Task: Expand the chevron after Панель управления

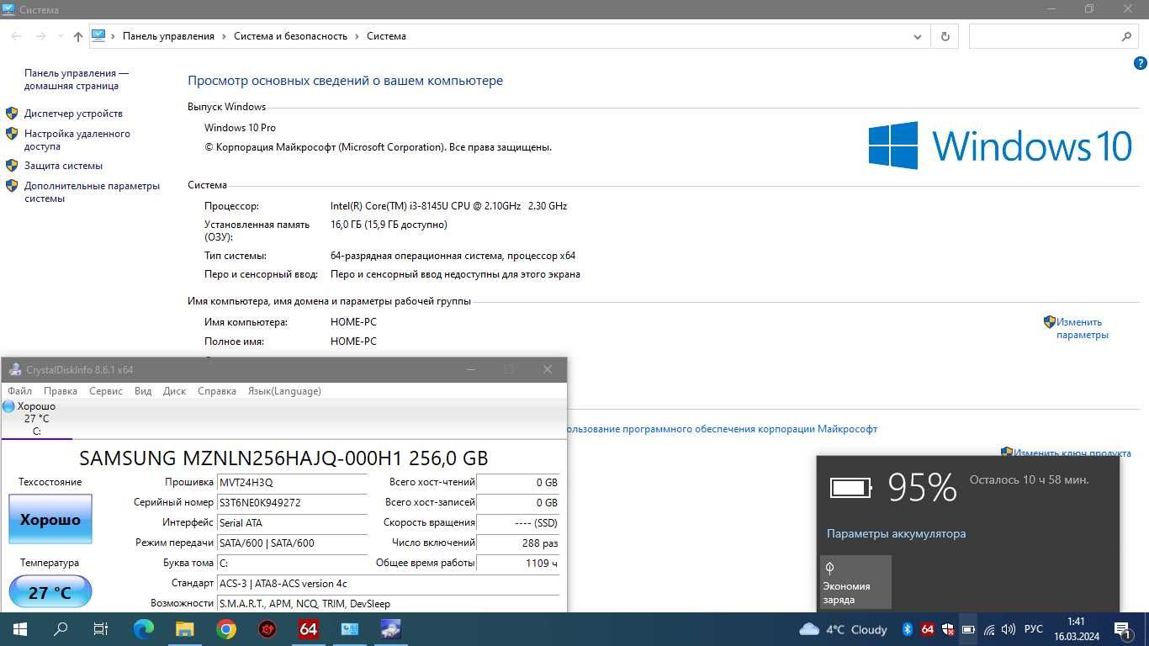Action: (x=224, y=36)
